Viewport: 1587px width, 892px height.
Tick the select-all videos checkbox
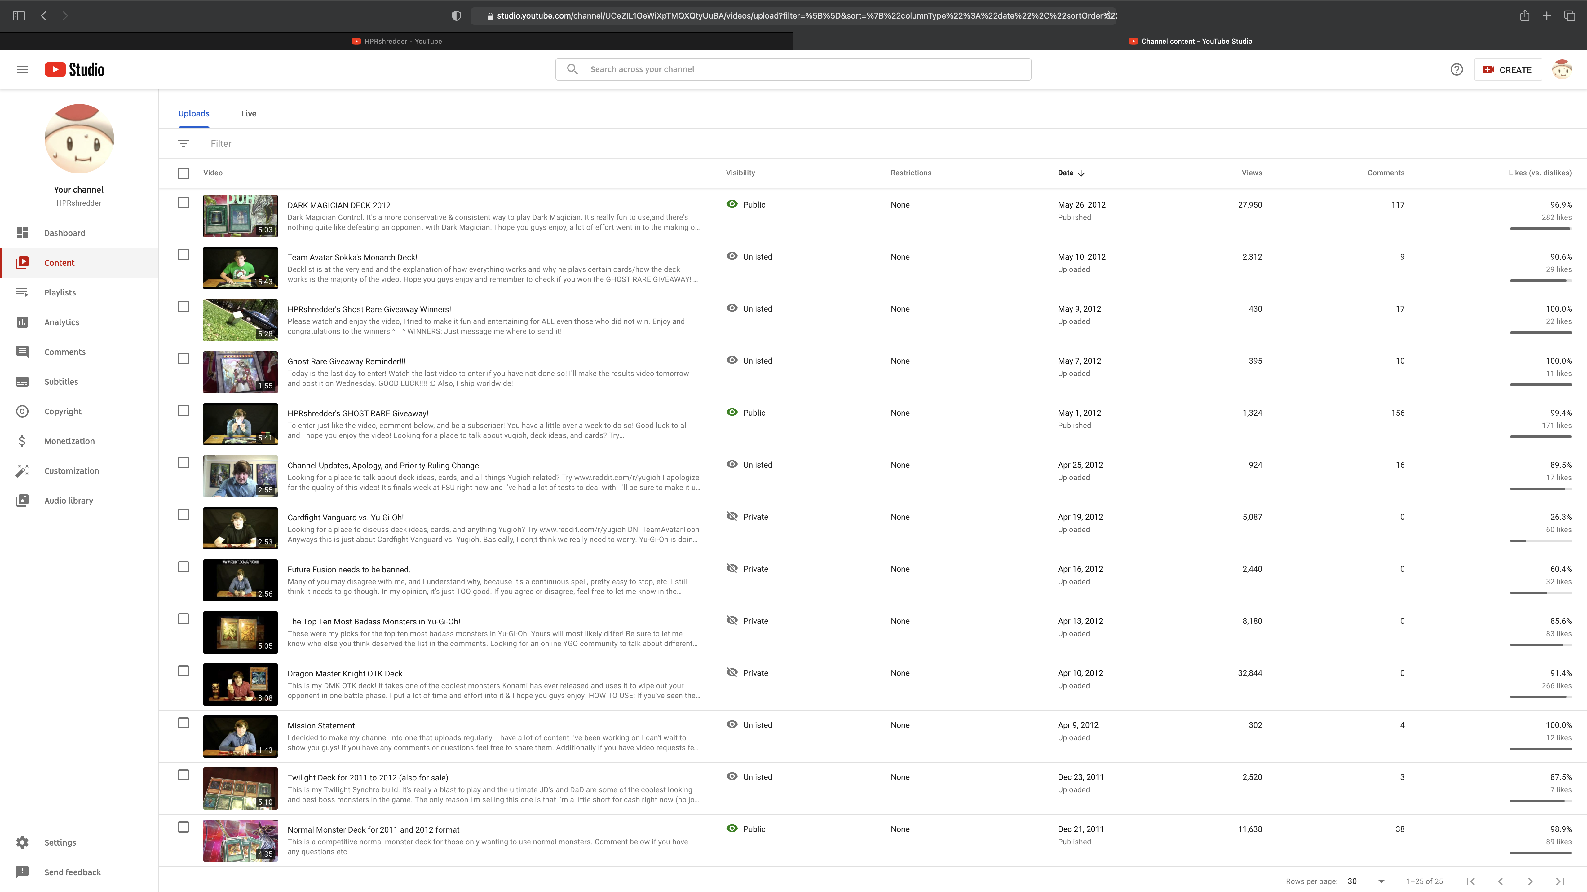[x=183, y=173]
